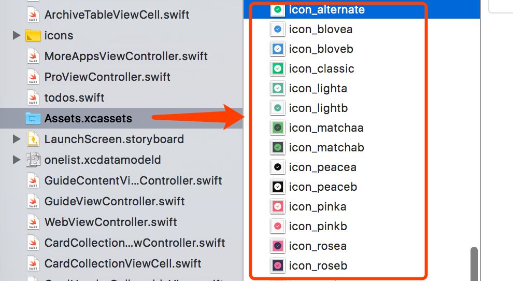Select the icon_lightb asset entry
The height and width of the screenshot is (281, 513).
(318, 108)
